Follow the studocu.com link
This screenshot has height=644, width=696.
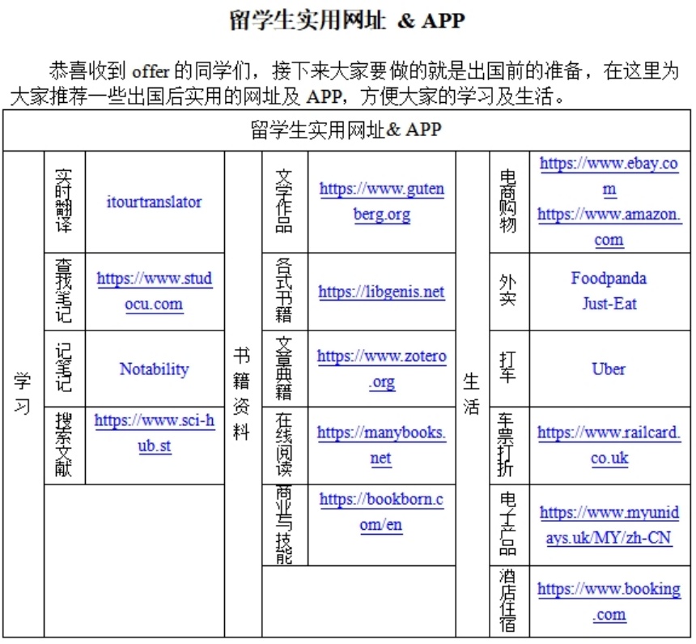pos(154,280)
